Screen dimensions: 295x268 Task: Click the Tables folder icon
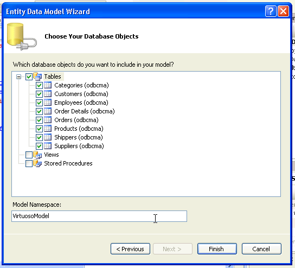(37, 76)
